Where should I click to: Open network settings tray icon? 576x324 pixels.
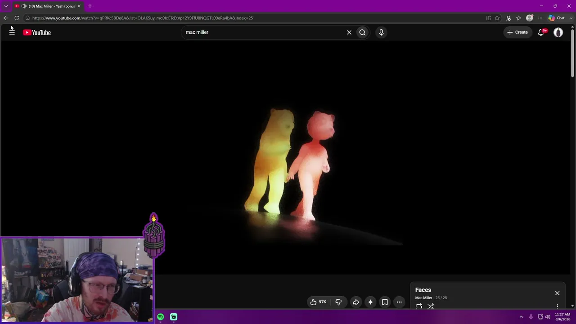[540, 317]
